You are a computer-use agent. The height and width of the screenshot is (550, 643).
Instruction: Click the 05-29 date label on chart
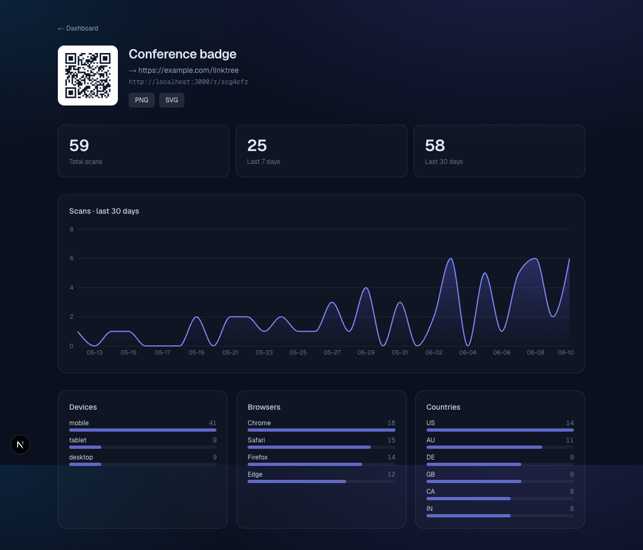366,352
